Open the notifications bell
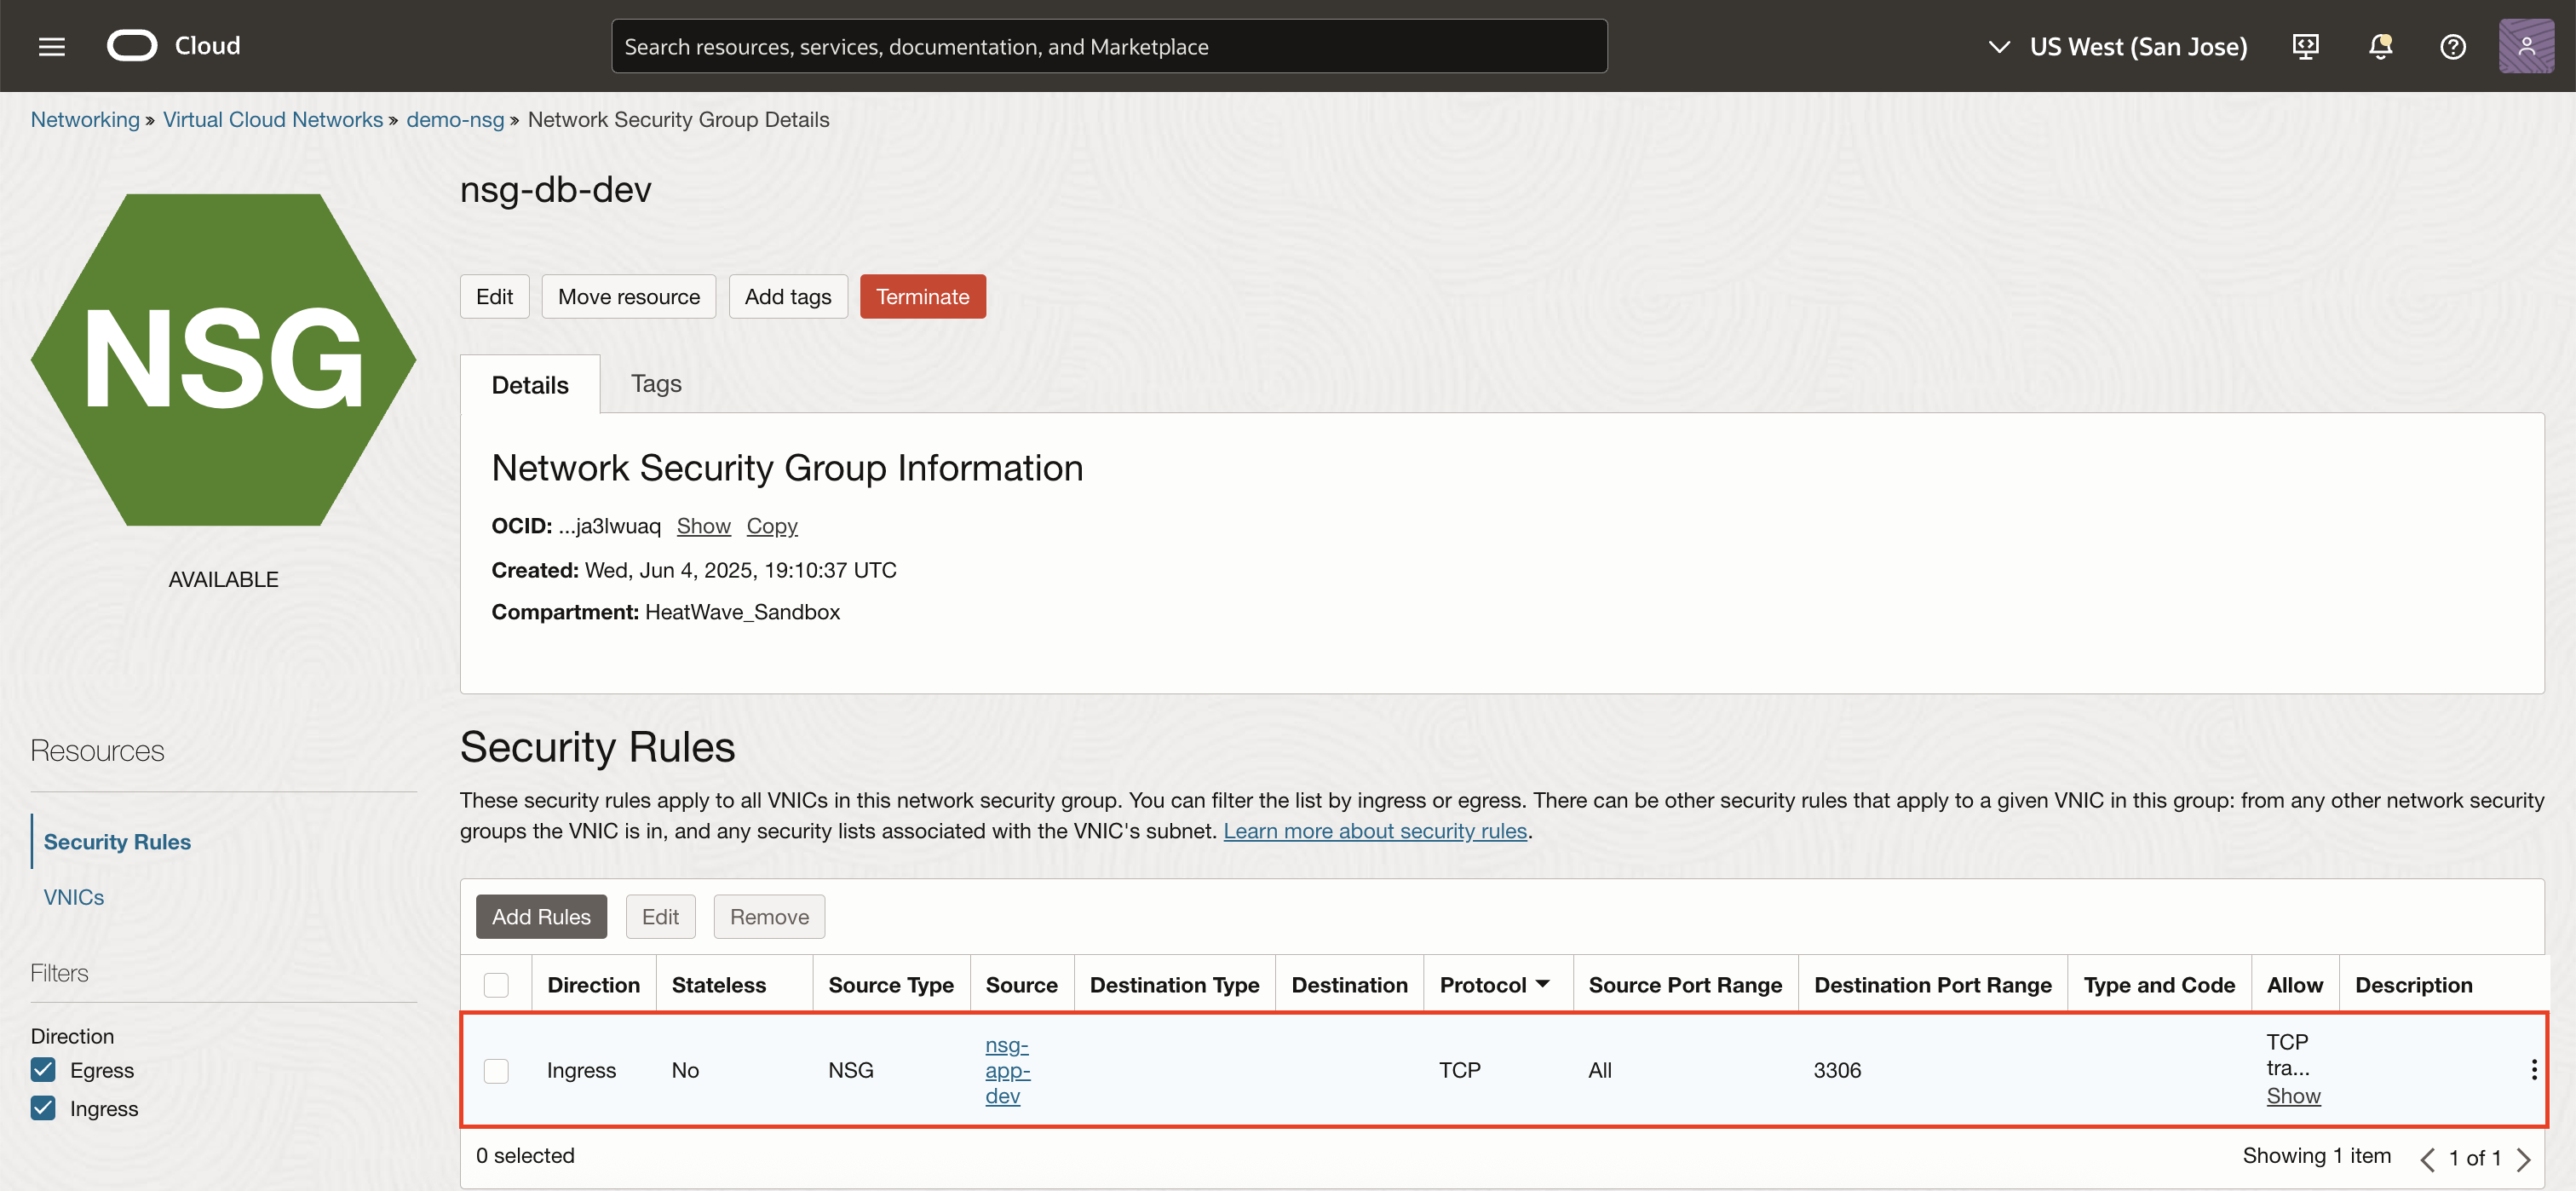 (x=2380, y=46)
